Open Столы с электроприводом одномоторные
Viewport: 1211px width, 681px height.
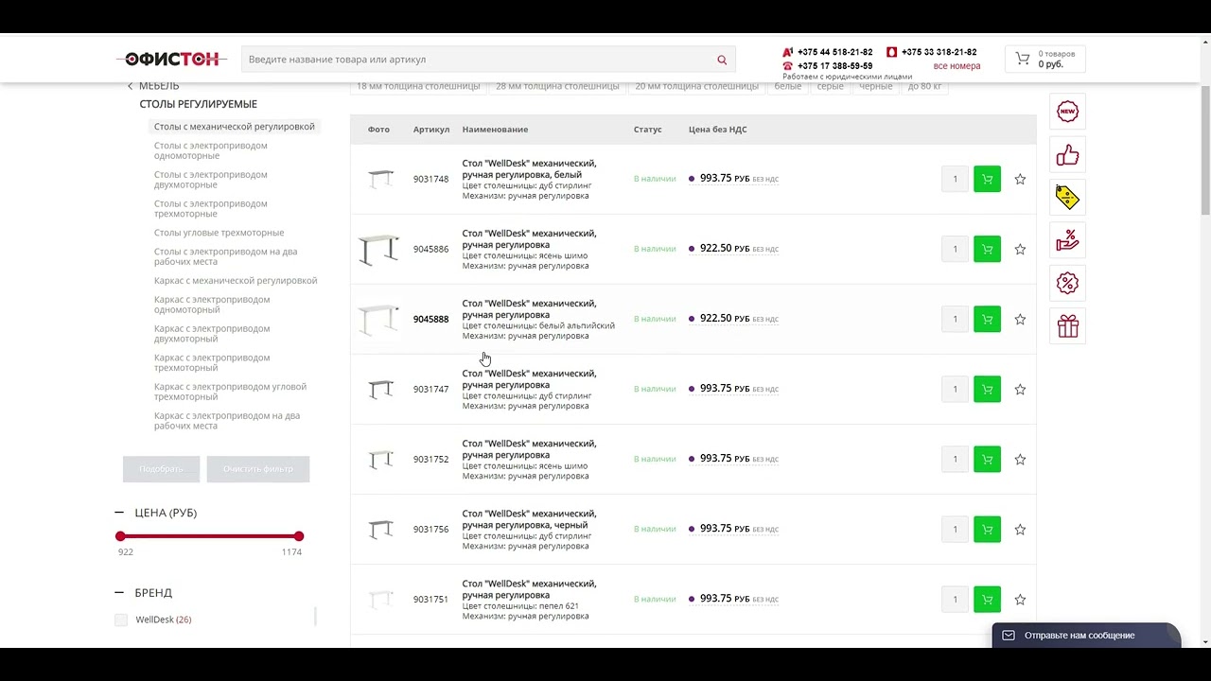[211, 150]
